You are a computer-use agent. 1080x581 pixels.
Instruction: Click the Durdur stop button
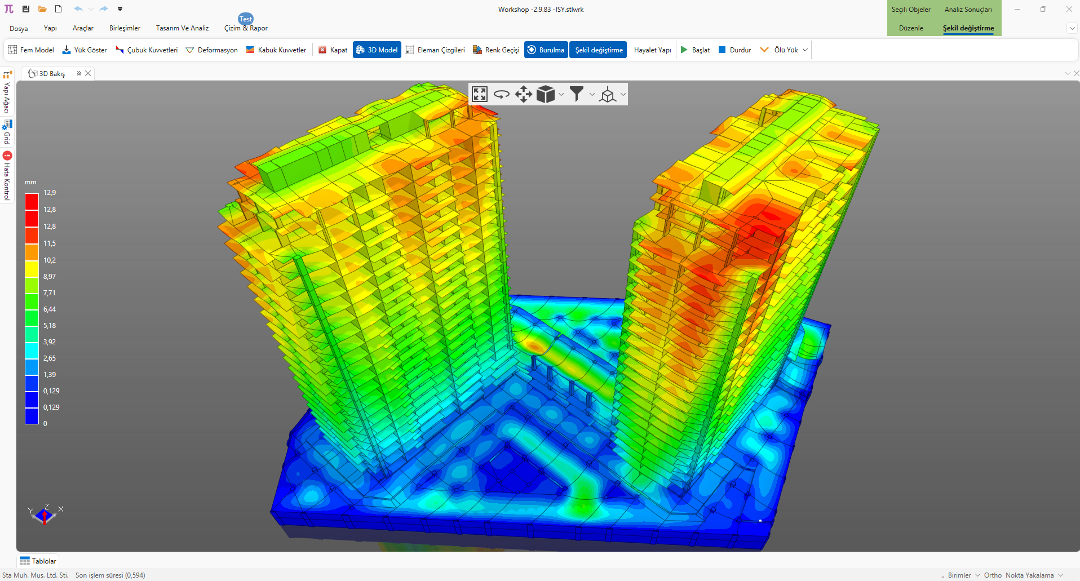(734, 50)
